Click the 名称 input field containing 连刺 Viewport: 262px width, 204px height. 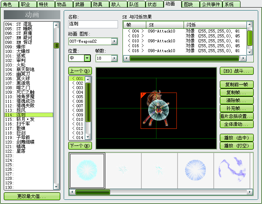pos(93,24)
